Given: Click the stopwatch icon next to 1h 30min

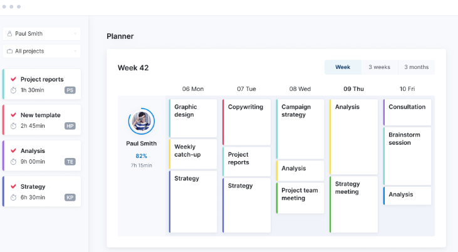Looking at the screenshot, I should (14, 90).
